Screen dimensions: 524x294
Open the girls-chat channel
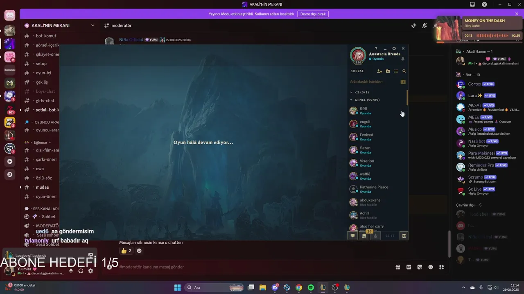click(41, 100)
